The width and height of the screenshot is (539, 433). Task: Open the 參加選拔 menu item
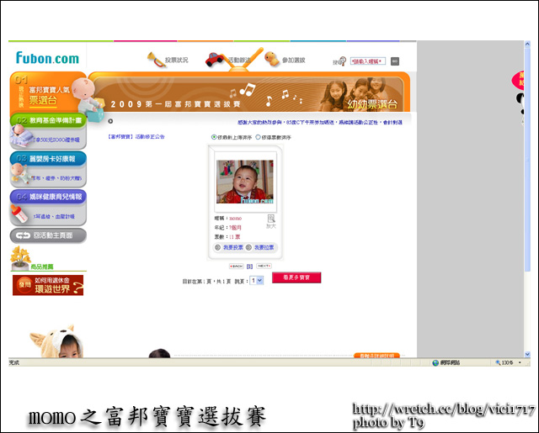(x=294, y=60)
